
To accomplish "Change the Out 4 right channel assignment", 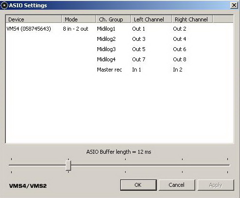I will [180, 39].
